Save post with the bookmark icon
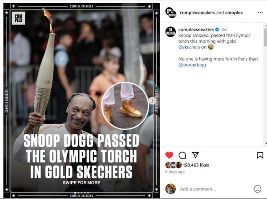The image size is (267, 199). (260, 155)
